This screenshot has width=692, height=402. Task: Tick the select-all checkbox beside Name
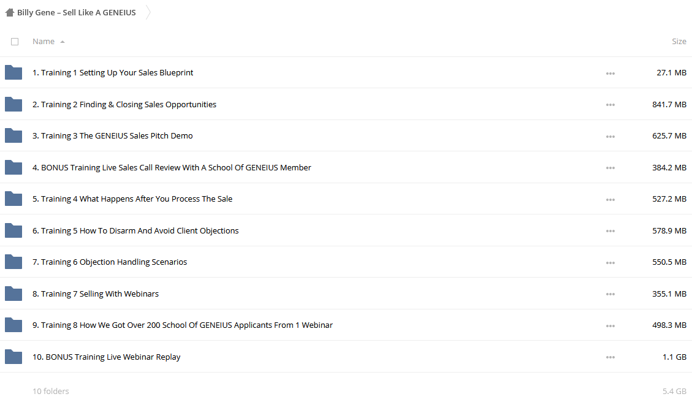[15, 42]
